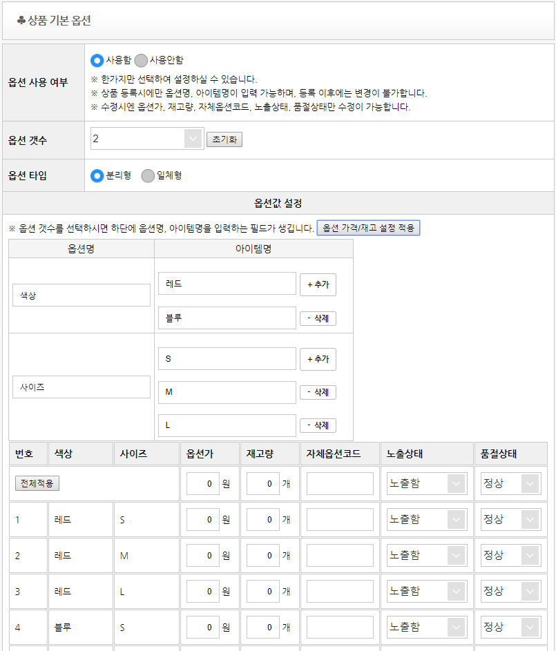The height and width of the screenshot is (651, 556).
Task: Select the 사용안함 radio option
Action: (x=141, y=60)
